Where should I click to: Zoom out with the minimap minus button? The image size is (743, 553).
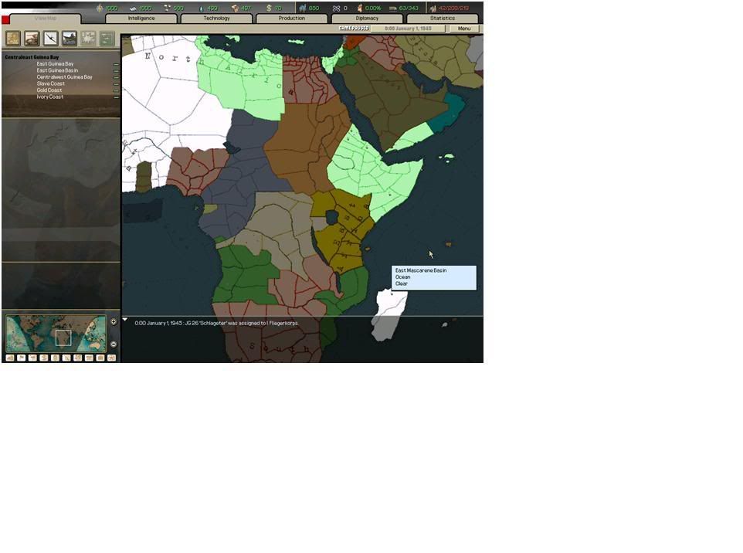[114, 344]
